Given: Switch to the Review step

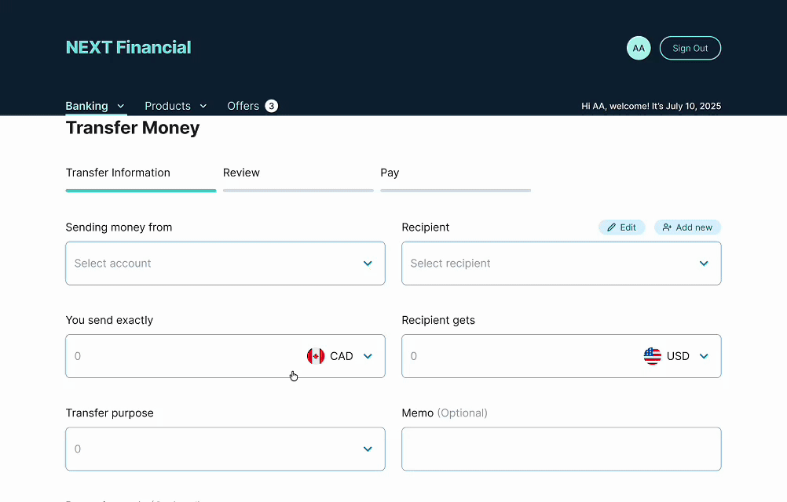Looking at the screenshot, I should [x=241, y=173].
